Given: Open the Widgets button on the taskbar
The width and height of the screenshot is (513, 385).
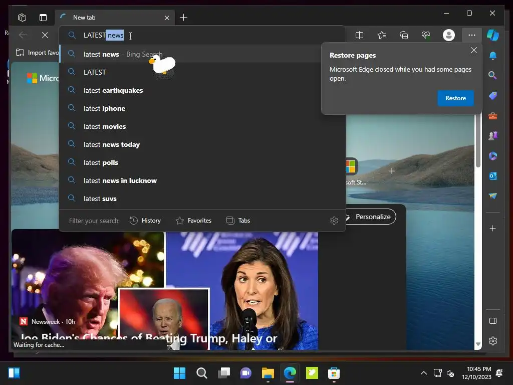Looking at the screenshot, I should [14, 373].
